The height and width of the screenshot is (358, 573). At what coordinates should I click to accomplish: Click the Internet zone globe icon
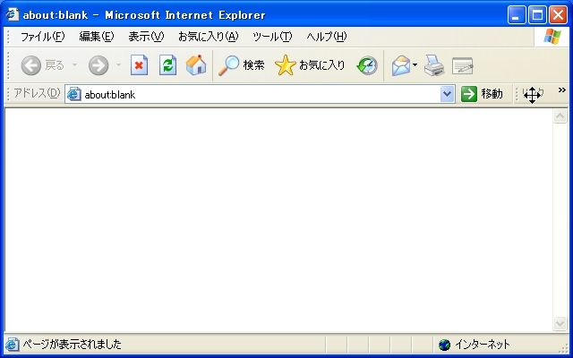(x=444, y=345)
